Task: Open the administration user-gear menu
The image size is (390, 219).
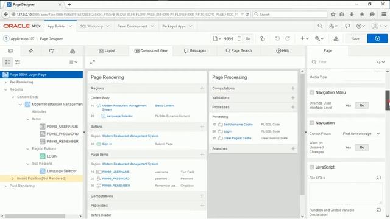Action: (x=333, y=26)
